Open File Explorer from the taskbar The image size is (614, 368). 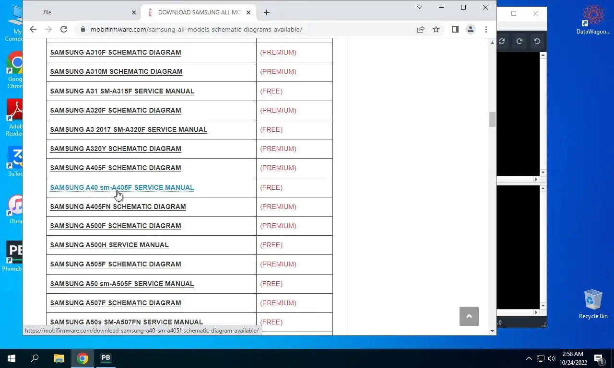(59, 358)
